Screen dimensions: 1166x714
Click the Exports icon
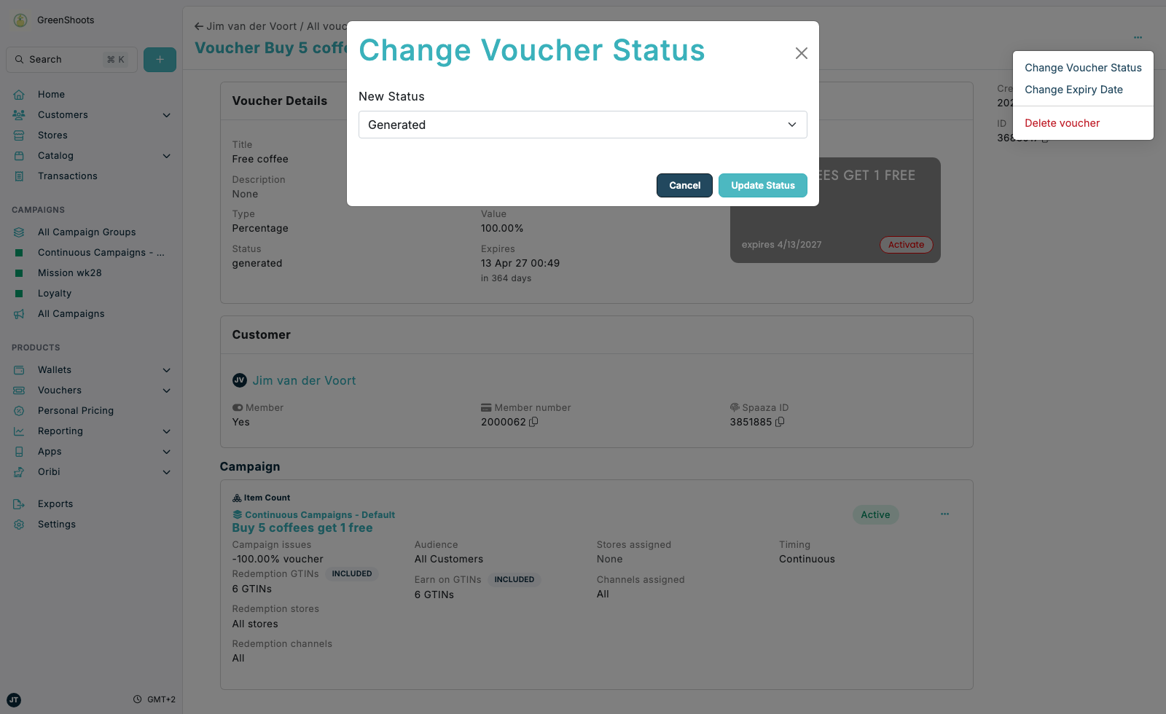pyautogui.click(x=19, y=503)
